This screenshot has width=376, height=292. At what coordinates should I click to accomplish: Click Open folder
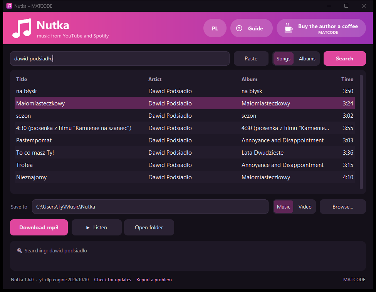(x=149, y=227)
